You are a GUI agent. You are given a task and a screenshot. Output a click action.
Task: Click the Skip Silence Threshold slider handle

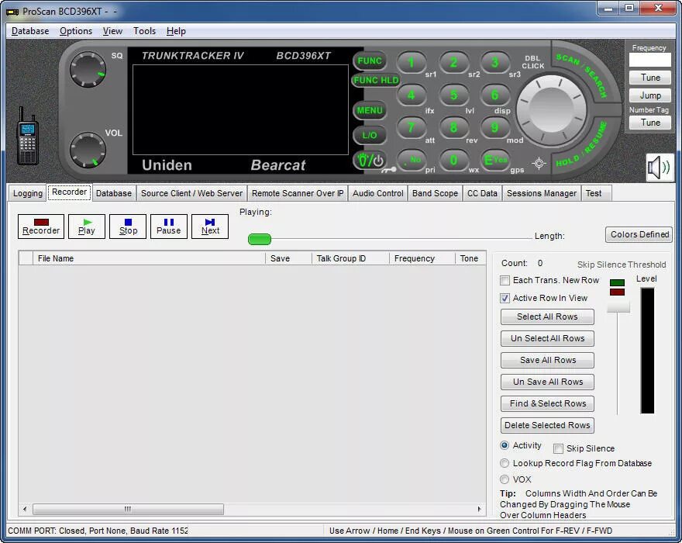pos(618,306)
